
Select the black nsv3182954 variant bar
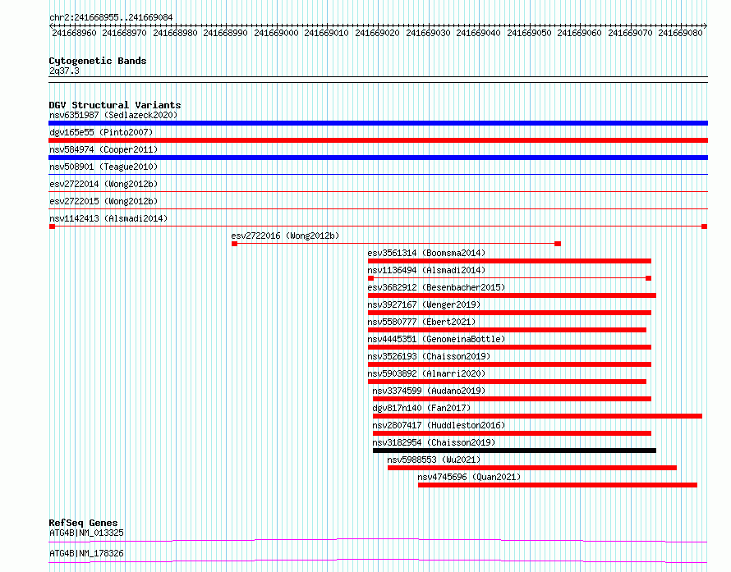point(515,451)
